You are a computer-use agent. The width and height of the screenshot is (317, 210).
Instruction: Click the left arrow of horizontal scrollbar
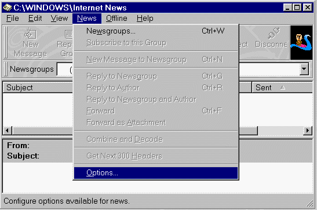point(8,131)
